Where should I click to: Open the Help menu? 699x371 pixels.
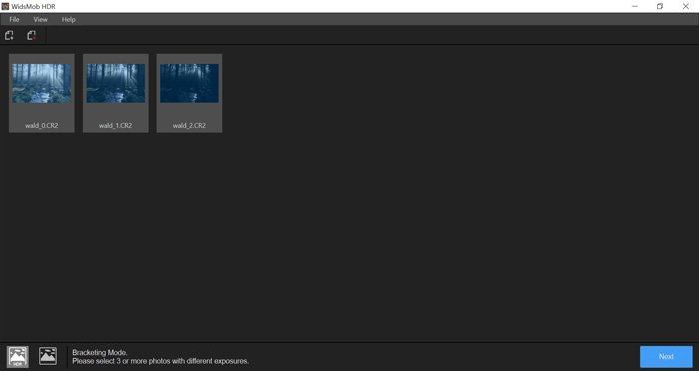tap(68, 20)
